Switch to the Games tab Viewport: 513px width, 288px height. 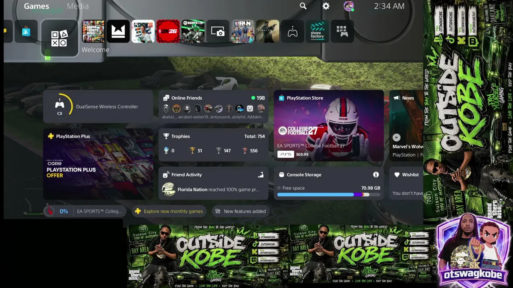(36, 6)
